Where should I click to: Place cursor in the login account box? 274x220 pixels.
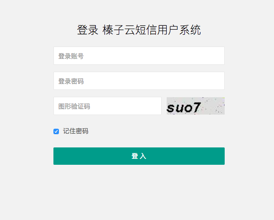tap(139, 56)
